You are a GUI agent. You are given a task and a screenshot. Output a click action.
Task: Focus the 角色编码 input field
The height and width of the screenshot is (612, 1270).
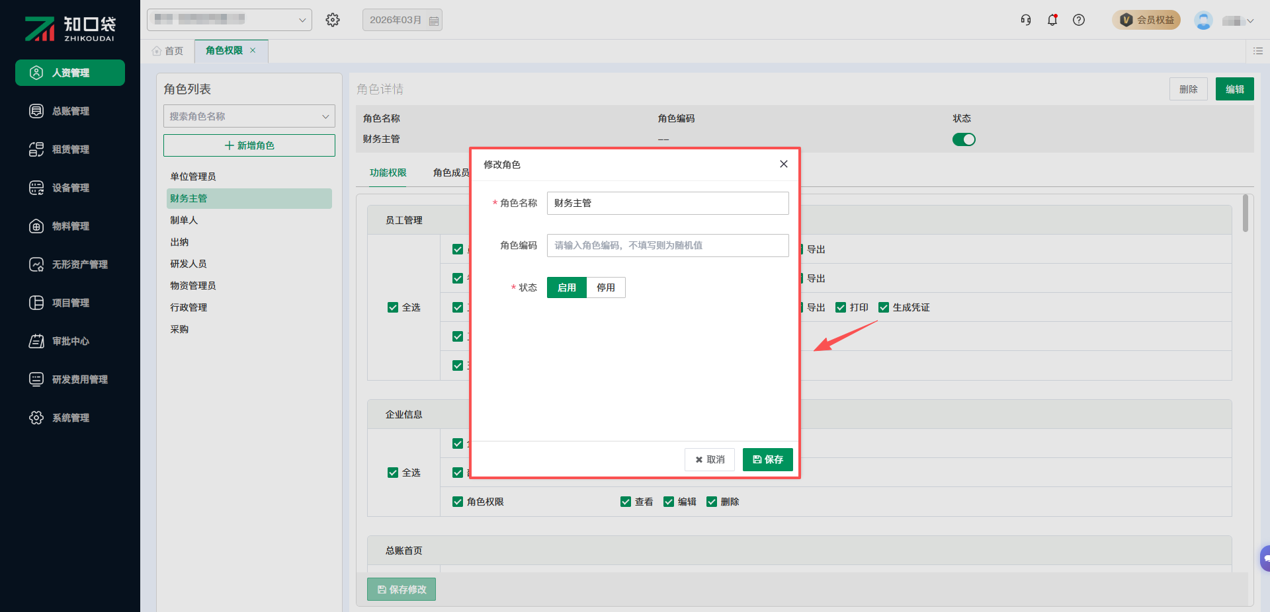(668, 245)
